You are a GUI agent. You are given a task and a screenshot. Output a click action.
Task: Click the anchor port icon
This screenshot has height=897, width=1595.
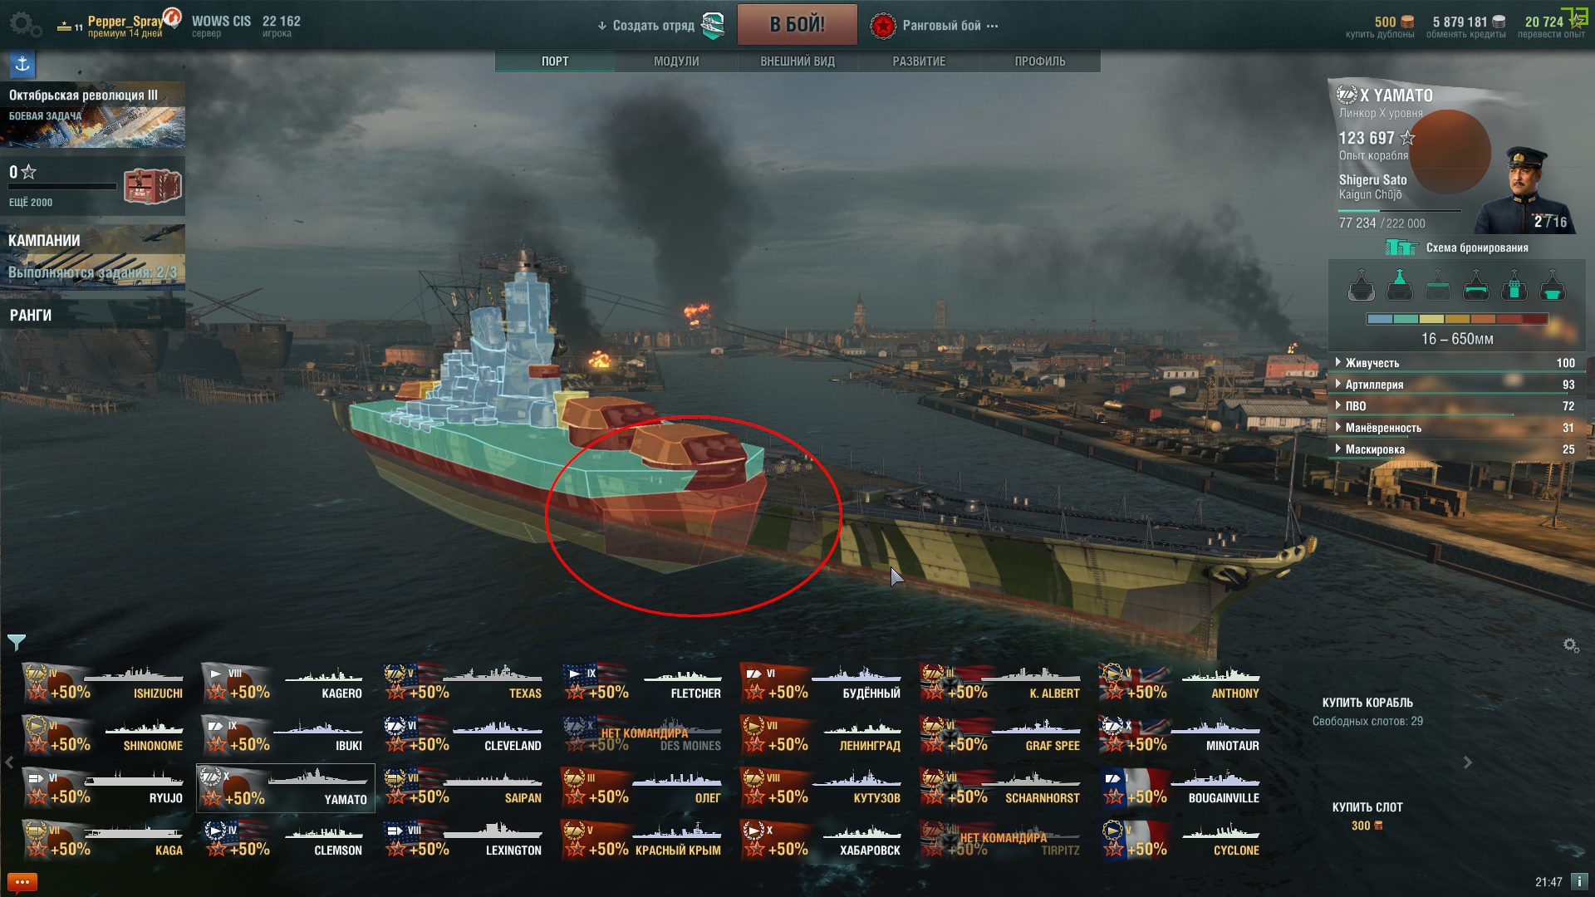point(22,64)
